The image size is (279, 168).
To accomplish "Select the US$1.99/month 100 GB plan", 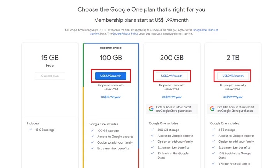I will [111, 76].
